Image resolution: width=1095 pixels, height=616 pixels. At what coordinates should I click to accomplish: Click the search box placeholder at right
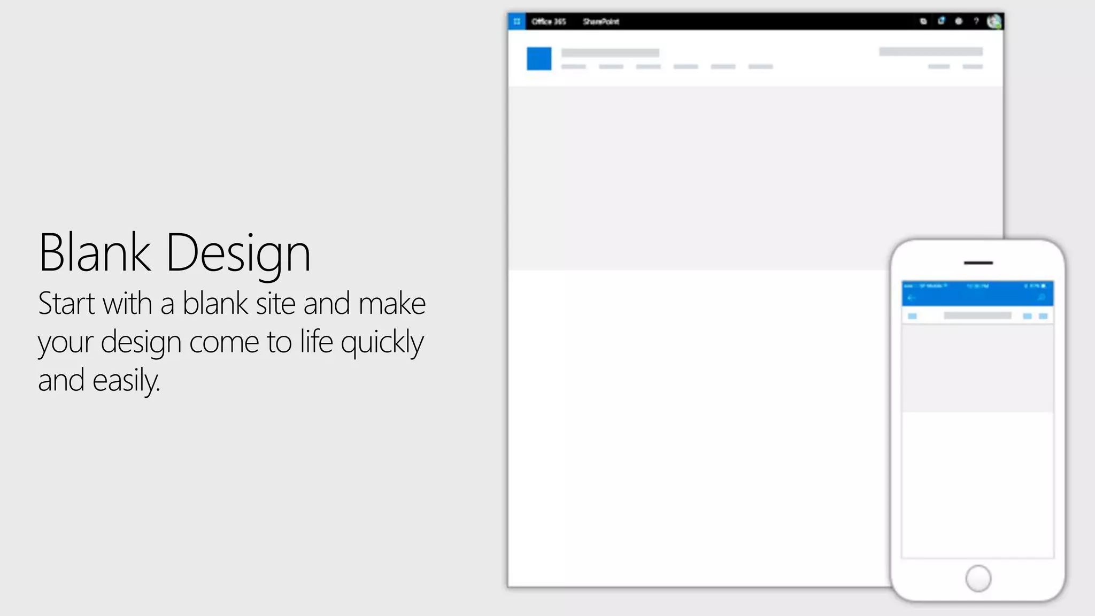931,52
